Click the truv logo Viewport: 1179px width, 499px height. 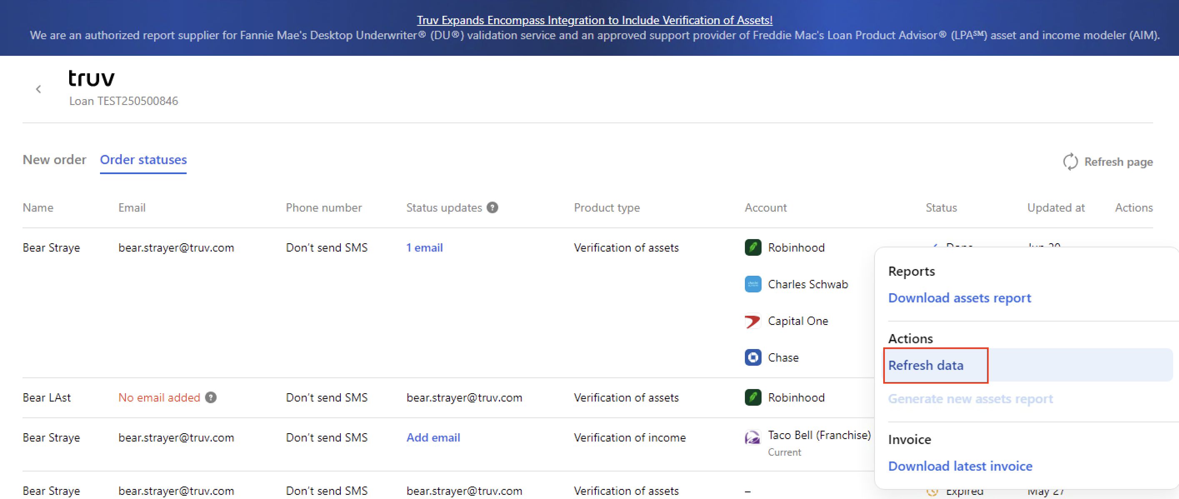[x=92, y=78]
